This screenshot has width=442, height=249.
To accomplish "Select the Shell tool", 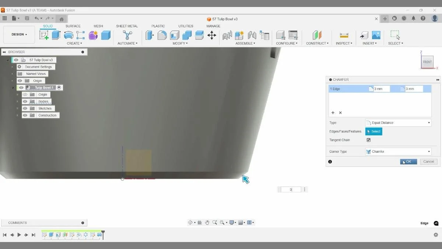I will [175, 35].
